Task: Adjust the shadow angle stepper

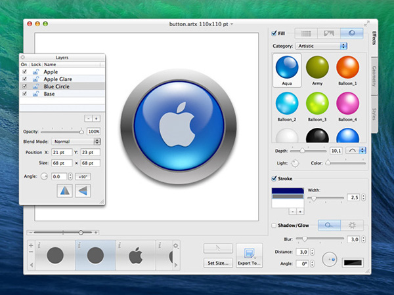Action: [312, 264]
